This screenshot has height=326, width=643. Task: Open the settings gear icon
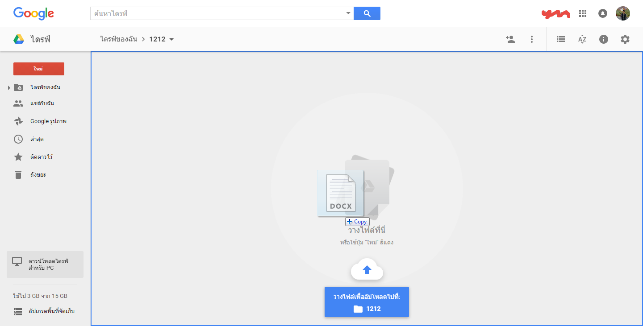pyautogui.click(x=625, y=39)
